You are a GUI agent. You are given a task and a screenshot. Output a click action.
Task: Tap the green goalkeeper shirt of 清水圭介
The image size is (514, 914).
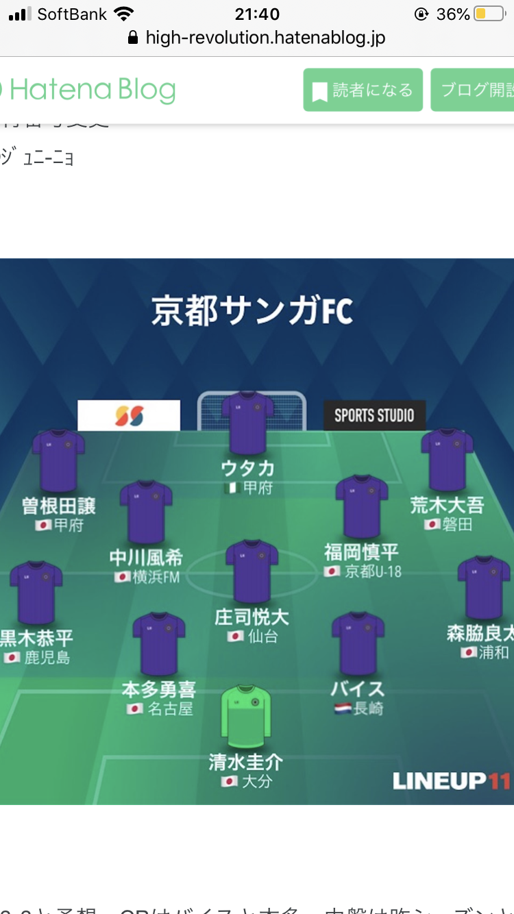point(246,717)
